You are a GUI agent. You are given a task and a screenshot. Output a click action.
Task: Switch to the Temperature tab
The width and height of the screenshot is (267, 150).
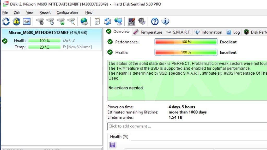(x=148, y=32)
